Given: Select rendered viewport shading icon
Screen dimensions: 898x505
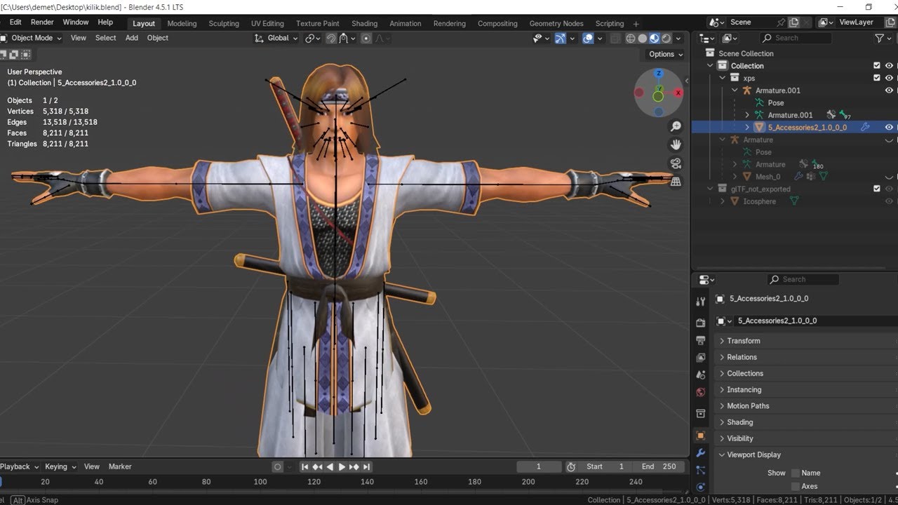Looking at the screenshot, I should tap(666, 39).
